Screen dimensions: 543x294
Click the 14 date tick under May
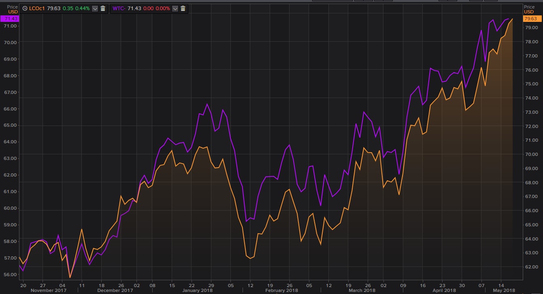[x=500, y=285]
